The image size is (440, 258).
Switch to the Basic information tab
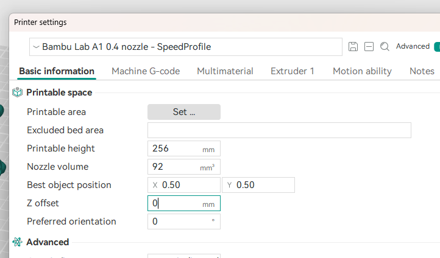[57, 71]
